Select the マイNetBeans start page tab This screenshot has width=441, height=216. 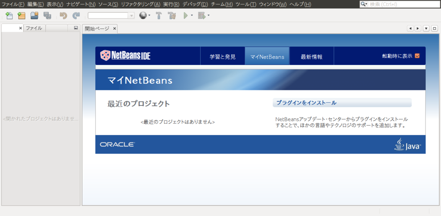(x=267, y=56)
